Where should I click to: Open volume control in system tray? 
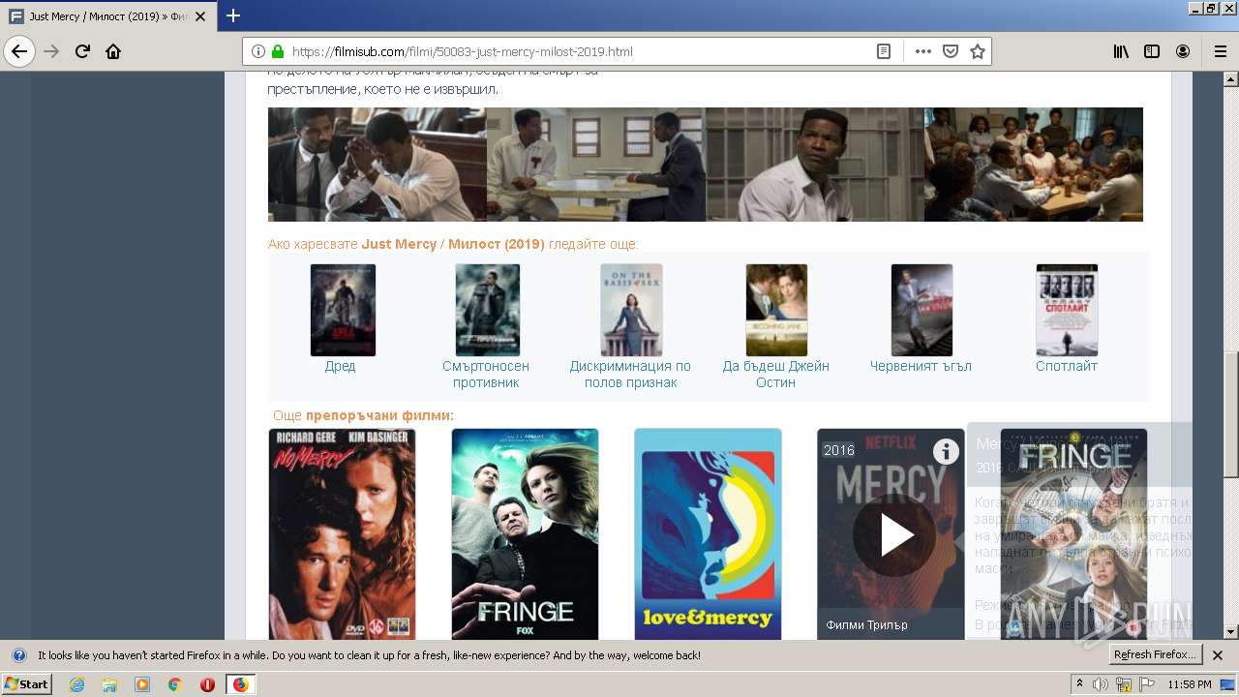pos(1101,684)
